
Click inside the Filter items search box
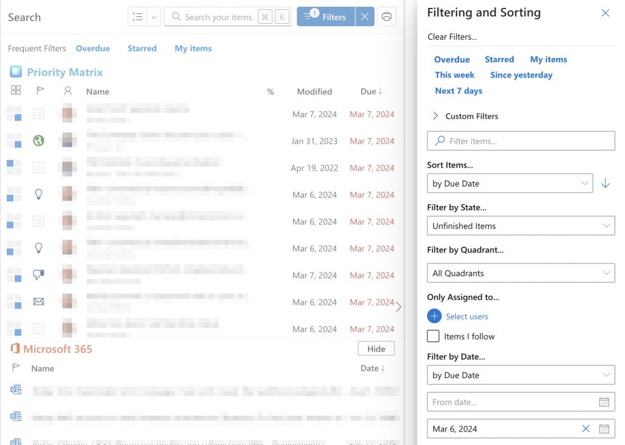click(x=520, y=140)
